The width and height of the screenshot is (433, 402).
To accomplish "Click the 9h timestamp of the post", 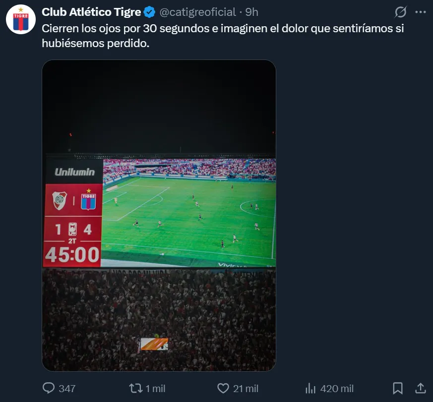I will pos(252,12).
